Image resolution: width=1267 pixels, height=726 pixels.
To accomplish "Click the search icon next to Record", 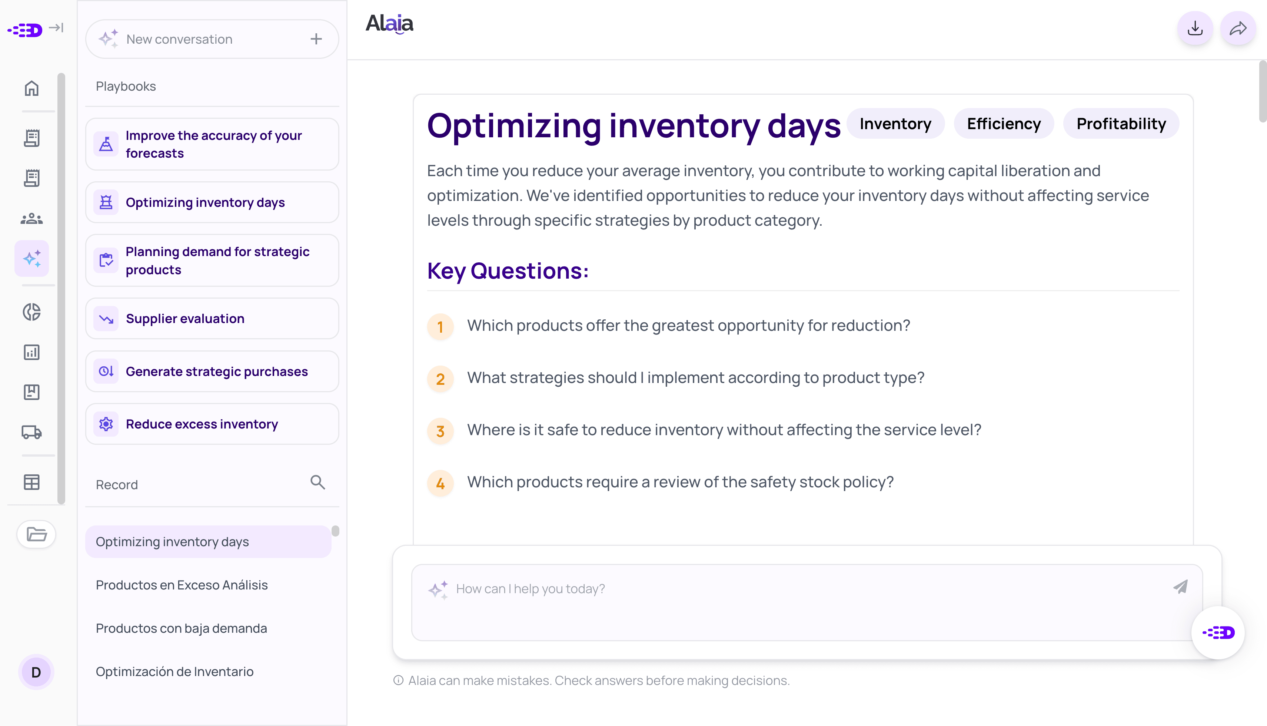I will click(x=317, y=483).
